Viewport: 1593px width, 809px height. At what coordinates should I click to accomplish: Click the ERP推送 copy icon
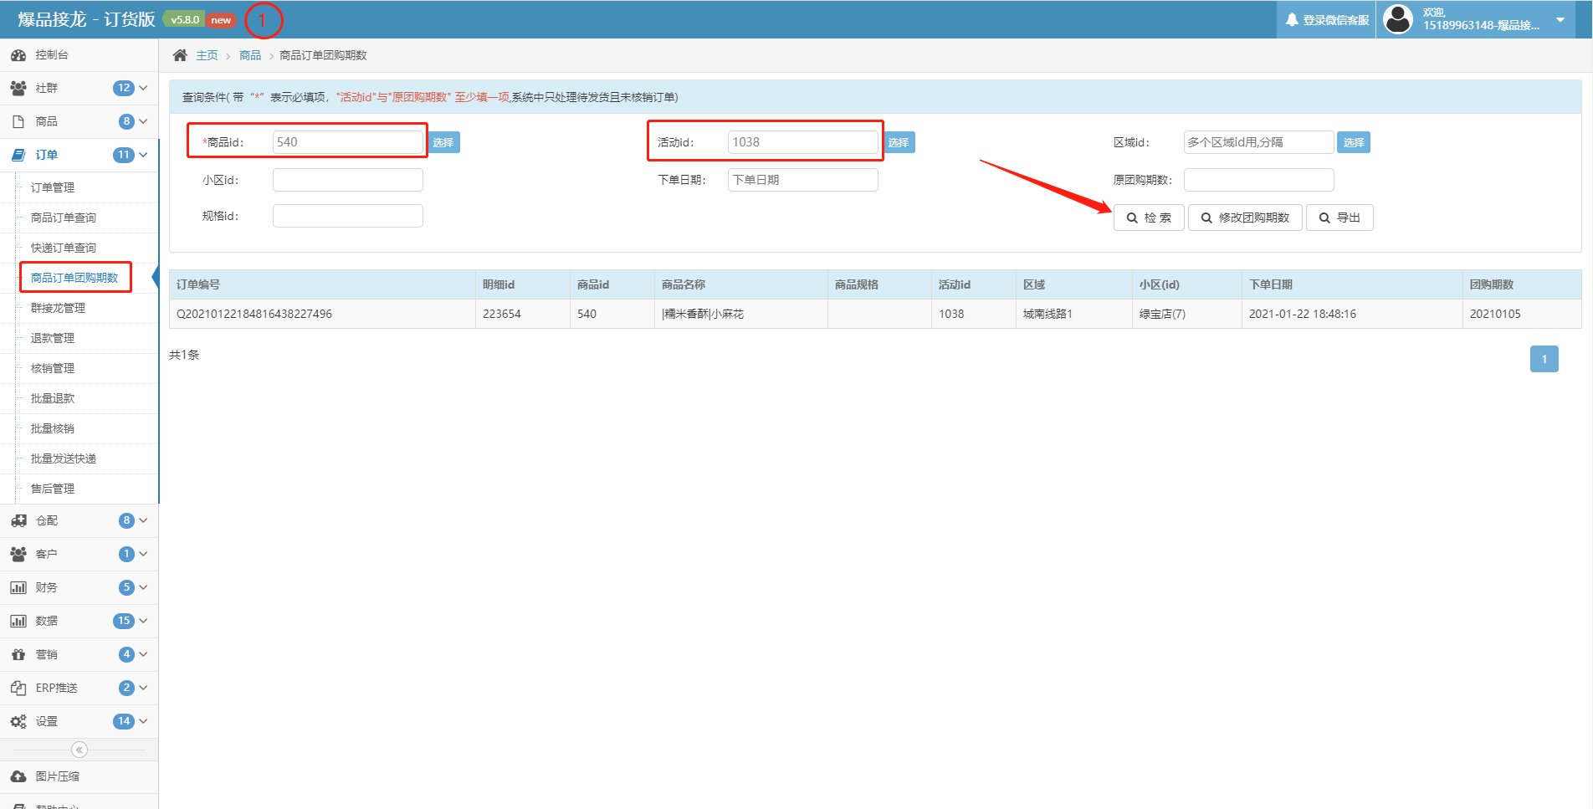pyautogui.click(x=18, y=688)
